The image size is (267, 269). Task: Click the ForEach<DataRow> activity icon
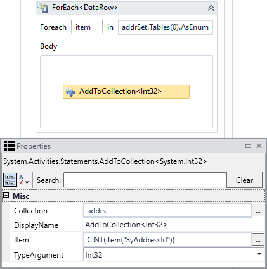43,8
